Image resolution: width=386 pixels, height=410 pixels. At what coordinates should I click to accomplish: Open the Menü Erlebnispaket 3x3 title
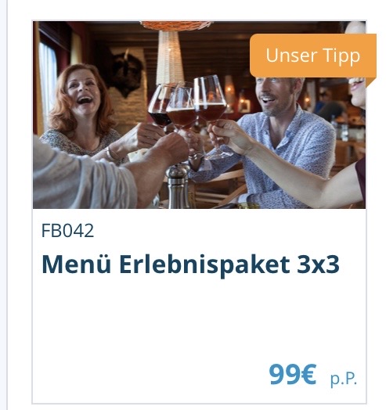tap(190, 264)
